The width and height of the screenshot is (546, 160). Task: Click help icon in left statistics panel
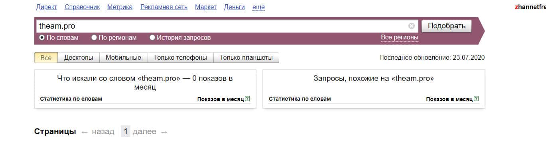click(x=247, y=99)
